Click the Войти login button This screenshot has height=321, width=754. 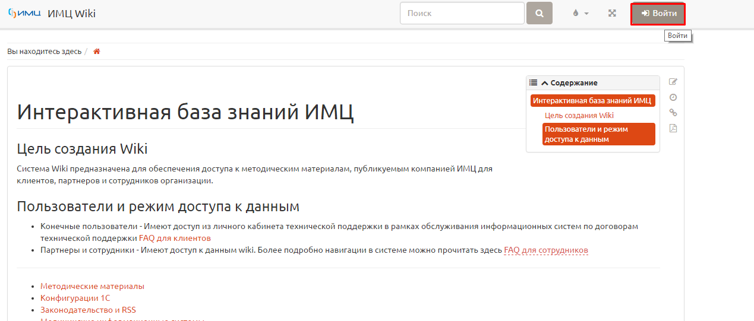(658, 14)
